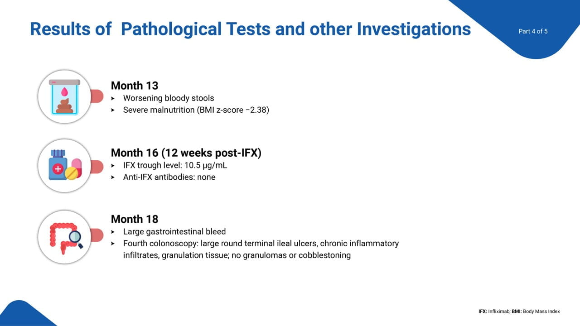Click the Severe malnutrition BMI z-score line
The height and width of the screenshot is (326, 580).
click(x=196, y=110)
